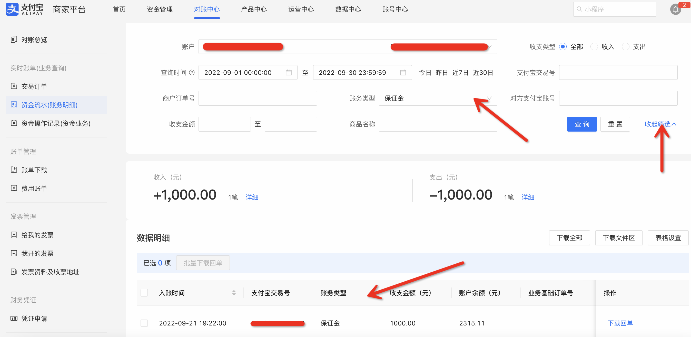
Task: Click the Alipay logo icon
Action: click(x=12, y=9)
